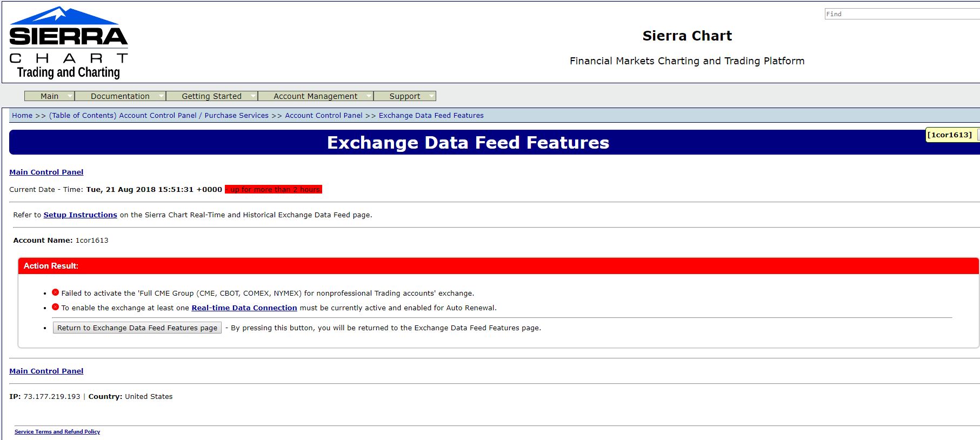Click the IP address 73.177.219.193

52,397
